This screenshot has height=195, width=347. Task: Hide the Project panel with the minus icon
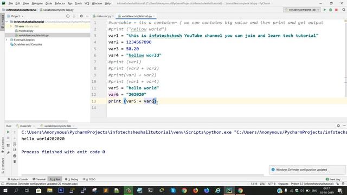pyautogui.click(x=87, y=16)
